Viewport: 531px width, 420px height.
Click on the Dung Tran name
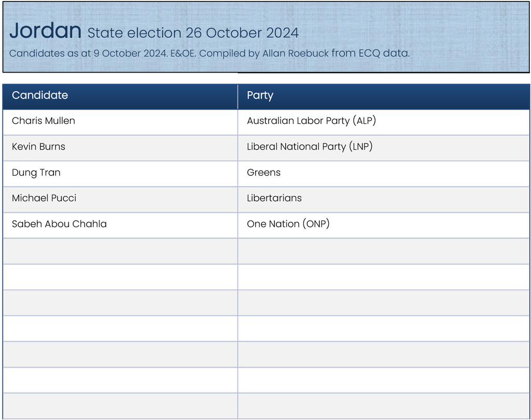point(36,173)
